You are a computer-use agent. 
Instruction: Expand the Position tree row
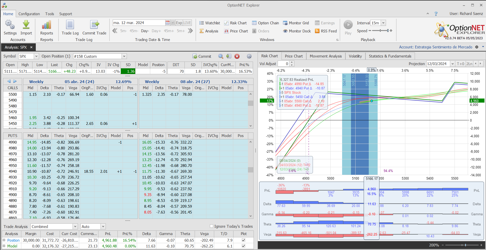pyautogui.click(x=4, y=240)
